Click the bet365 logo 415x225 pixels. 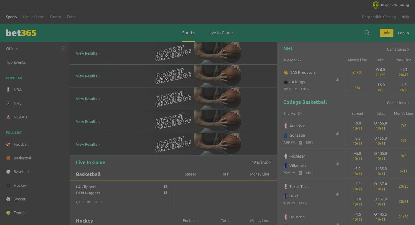pyautogui.click(x=21, y=33)
